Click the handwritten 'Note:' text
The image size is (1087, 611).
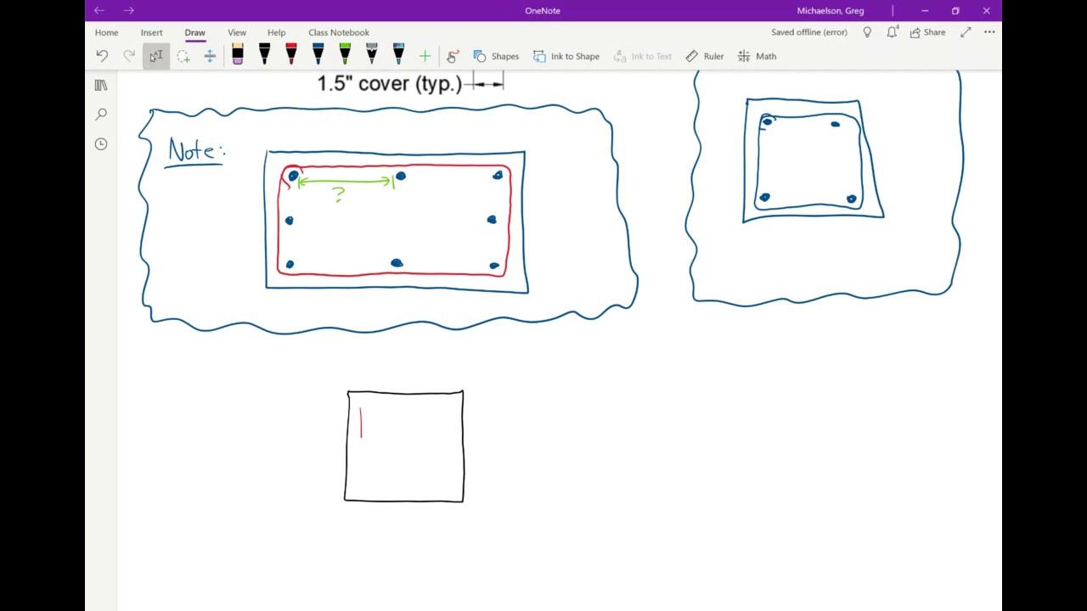click(x=195, y=152)
